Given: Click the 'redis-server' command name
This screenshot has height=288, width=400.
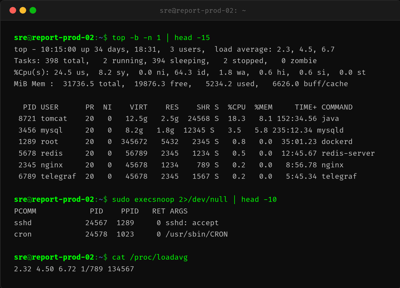Looking at the screenshot, I should point(348,153).
